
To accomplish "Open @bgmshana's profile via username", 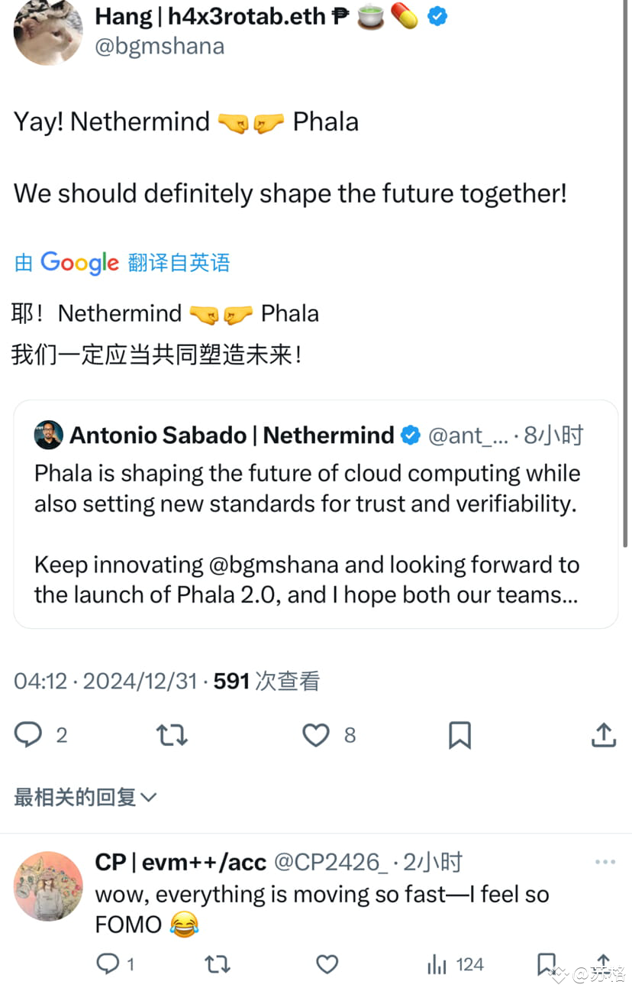I will [159, 46].
